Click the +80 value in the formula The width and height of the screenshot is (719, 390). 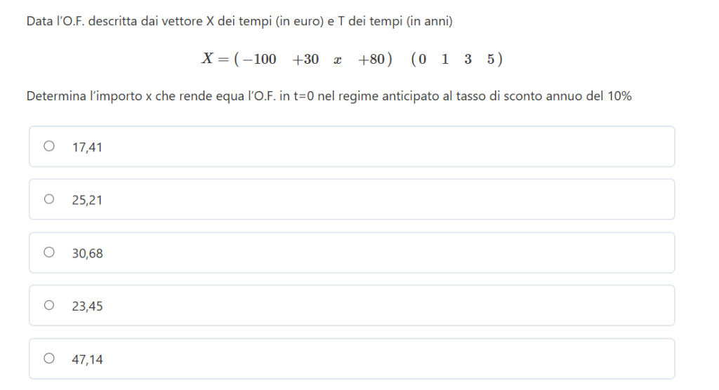pos(371,60)
